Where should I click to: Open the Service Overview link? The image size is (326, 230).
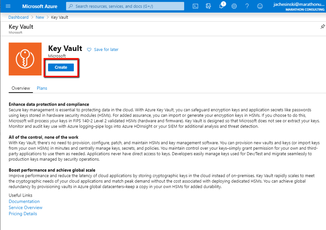coord(25,208)
